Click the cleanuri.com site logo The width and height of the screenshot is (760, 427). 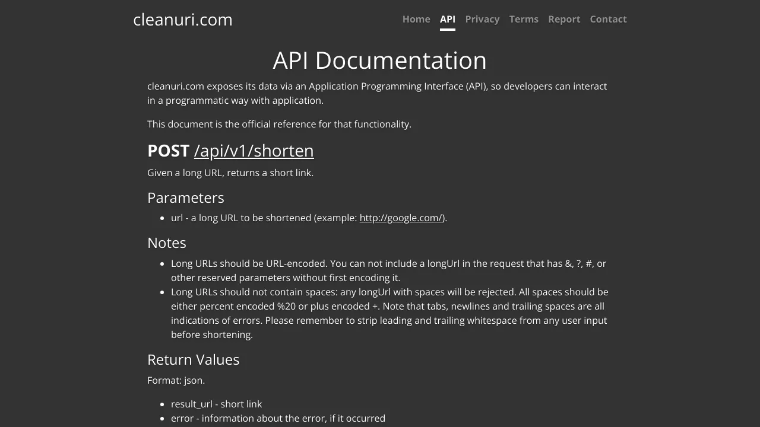(183, 20)
